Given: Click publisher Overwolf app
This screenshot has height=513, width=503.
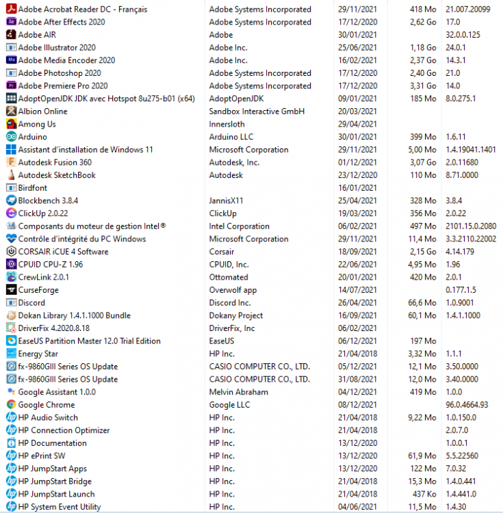Looking at the screenshot, I should (233, 290).
